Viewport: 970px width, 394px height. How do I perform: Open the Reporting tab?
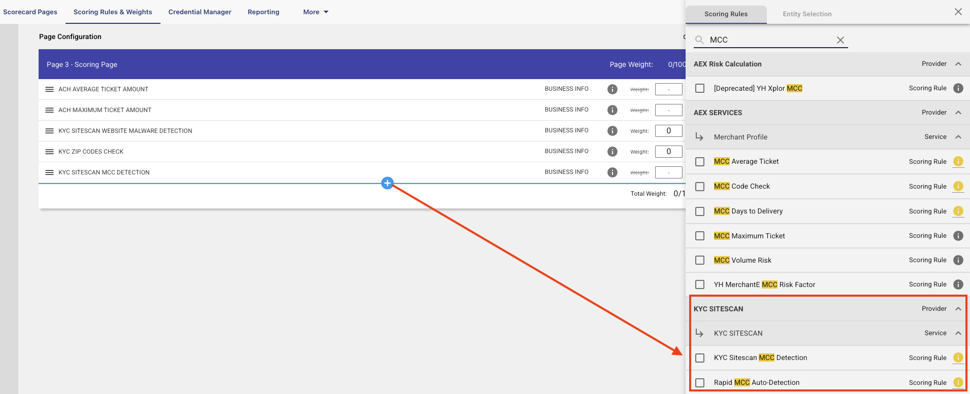tap(264, 12)
